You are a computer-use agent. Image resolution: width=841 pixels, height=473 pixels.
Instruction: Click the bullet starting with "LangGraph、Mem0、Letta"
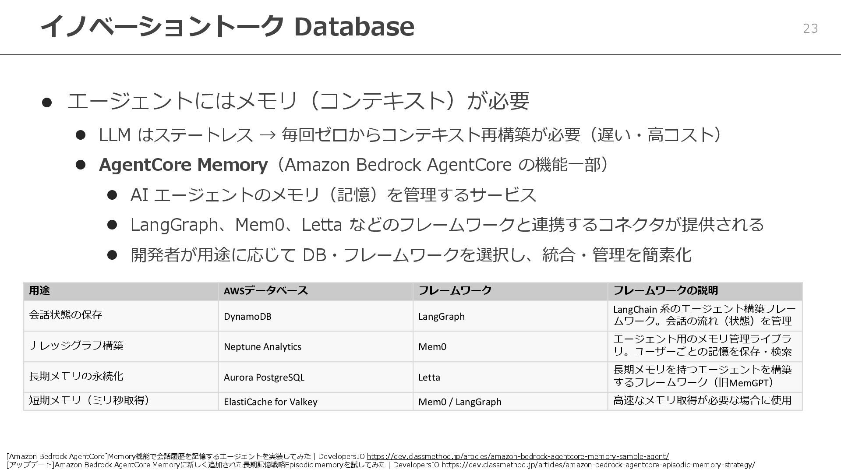pos(447,225)
